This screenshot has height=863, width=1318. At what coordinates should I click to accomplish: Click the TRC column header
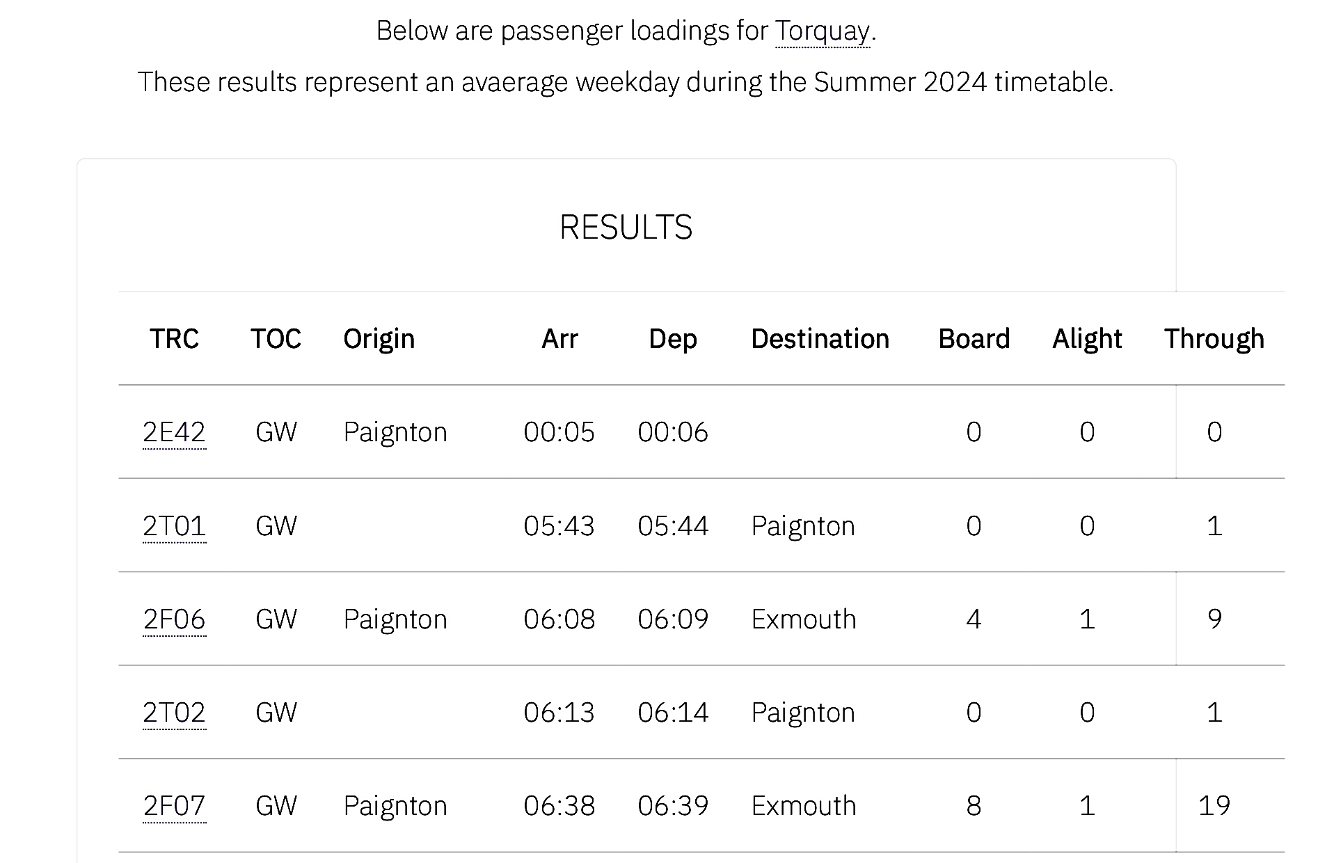[174, 339]
